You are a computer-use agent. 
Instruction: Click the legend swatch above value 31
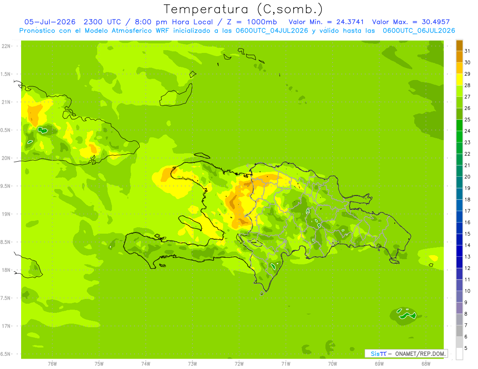click(459, 45)
